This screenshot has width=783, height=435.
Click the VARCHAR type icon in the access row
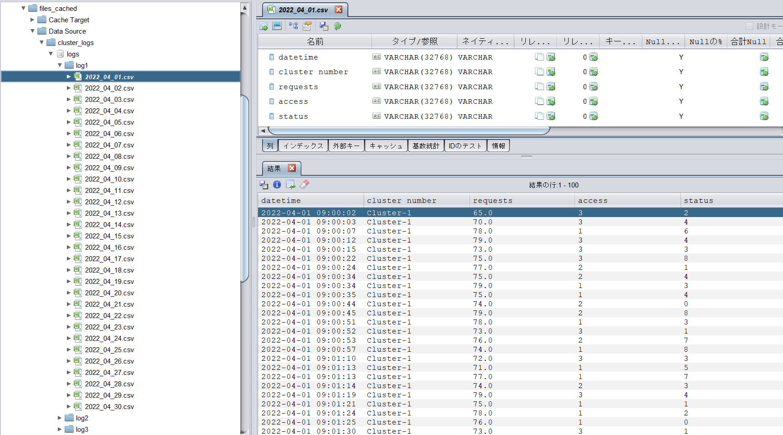pos(377,101)
